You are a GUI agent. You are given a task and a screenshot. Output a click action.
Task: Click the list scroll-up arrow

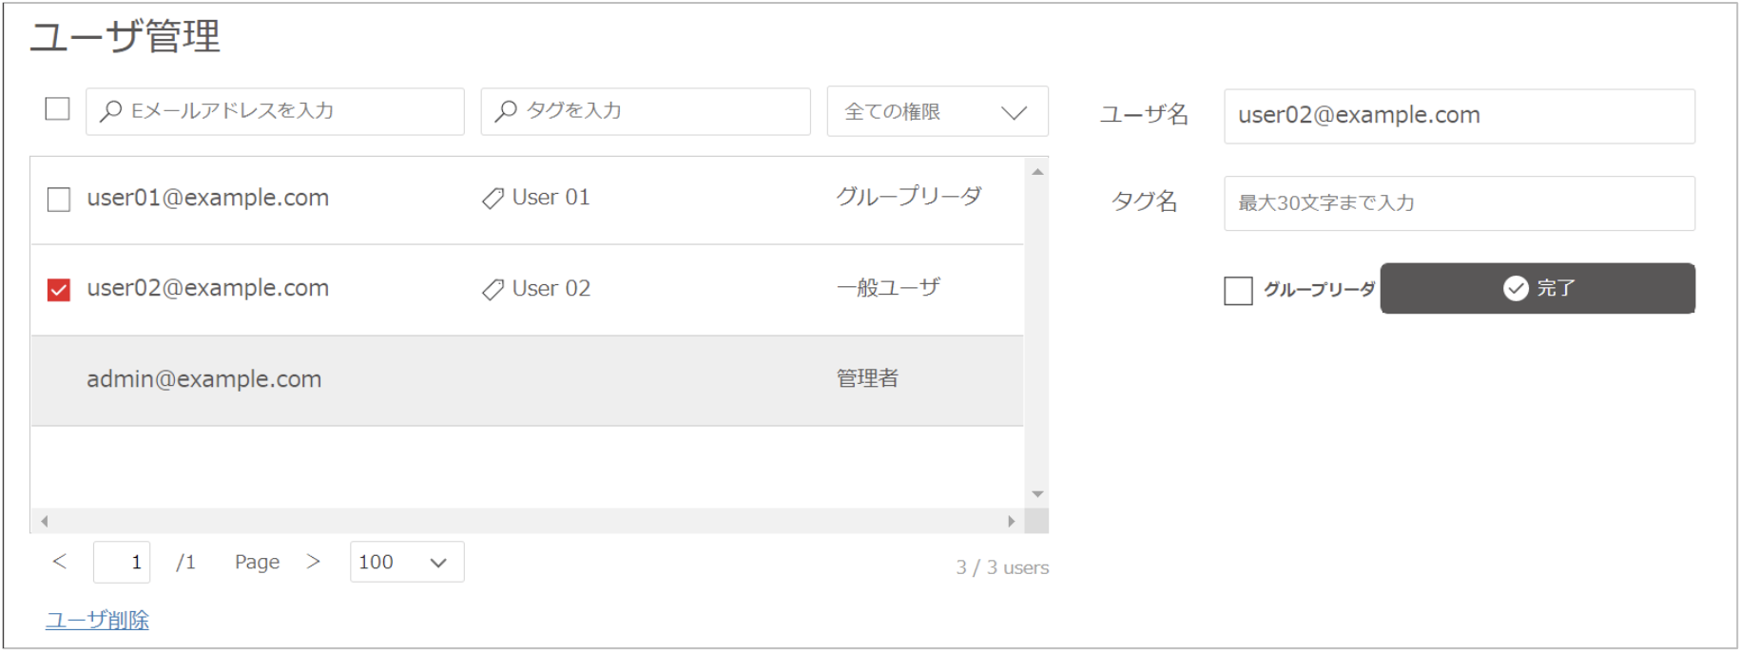(1037, 171)
